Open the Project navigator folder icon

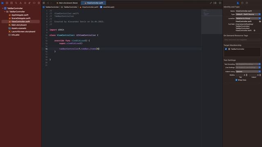point(2,3)
